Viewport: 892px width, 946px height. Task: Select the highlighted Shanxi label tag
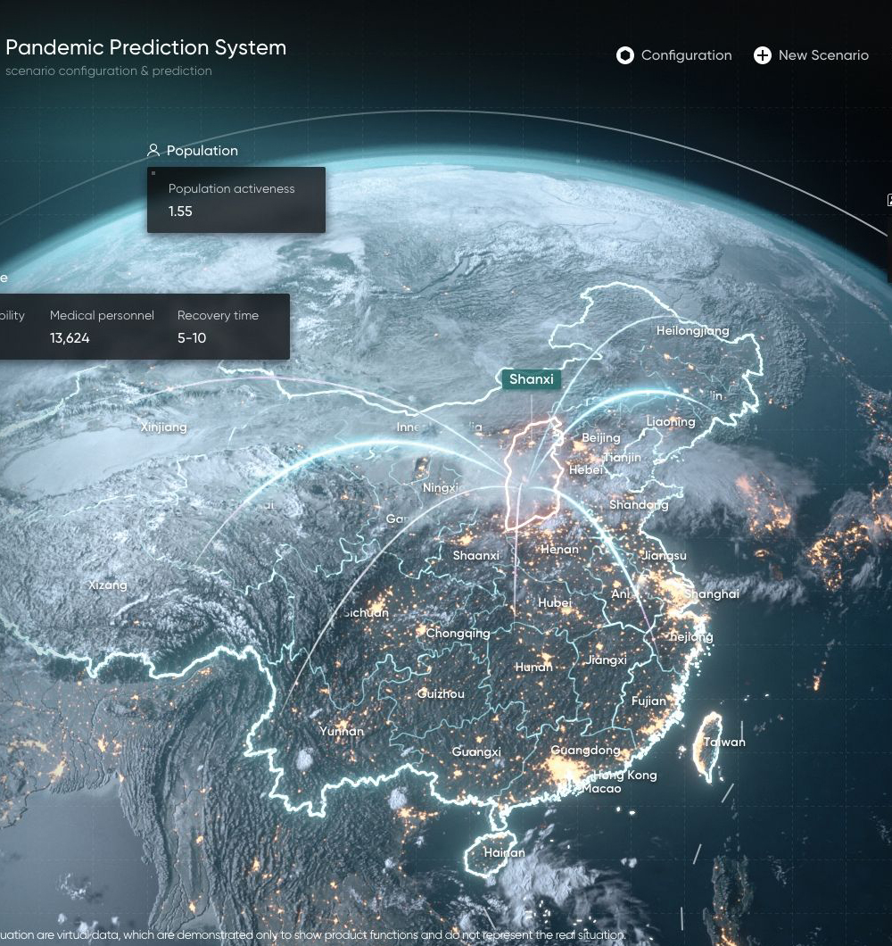point(532,379)
